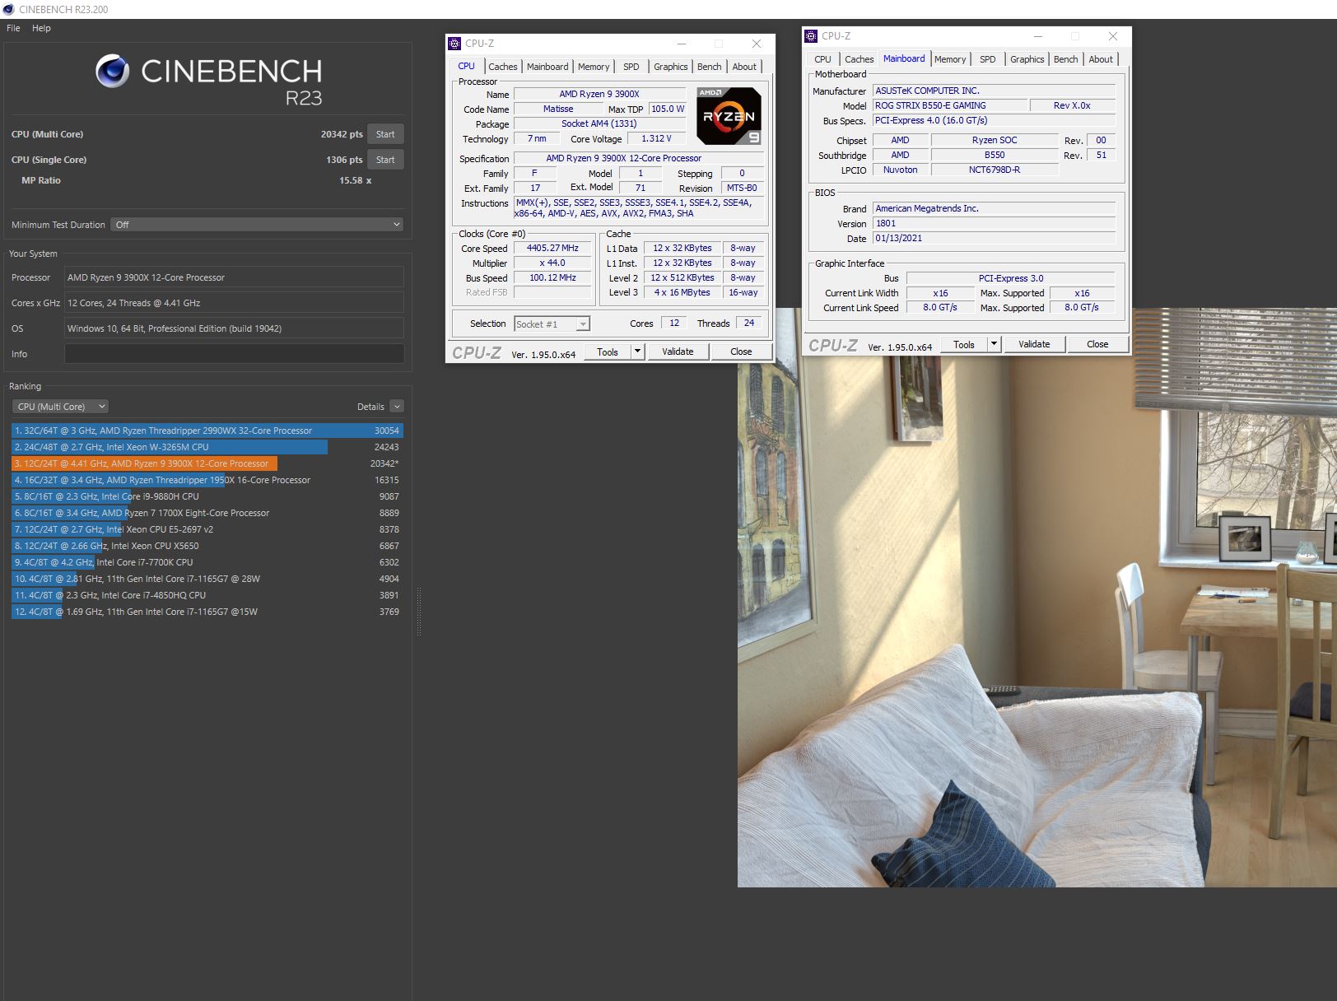Minimize the right CPU-Z window
This screenshot has width=1337, height=1001.
(x=1038, y=36)
